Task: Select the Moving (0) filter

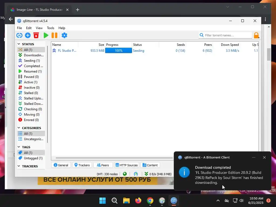Action: click(31, 115)
